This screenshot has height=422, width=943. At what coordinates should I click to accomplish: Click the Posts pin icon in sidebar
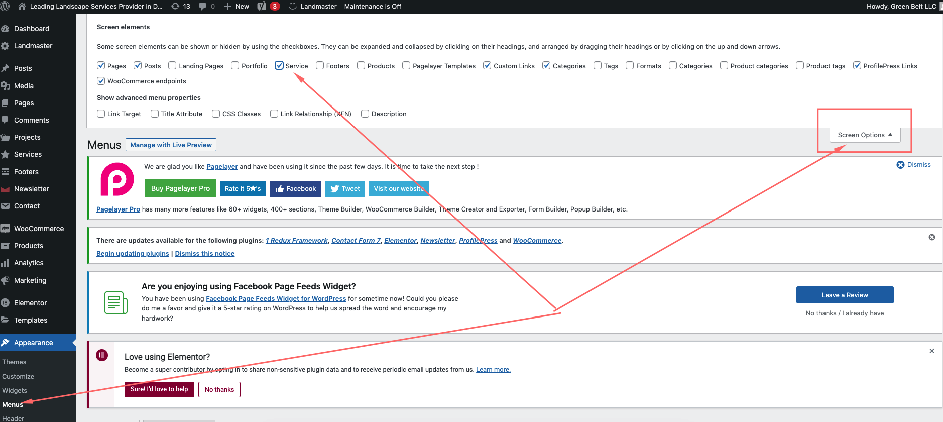[5, 68]
